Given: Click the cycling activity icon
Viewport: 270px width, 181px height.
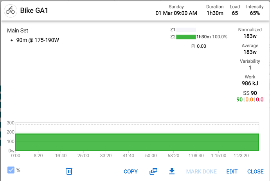Looking at the screenshot, I should coord(11,10).
